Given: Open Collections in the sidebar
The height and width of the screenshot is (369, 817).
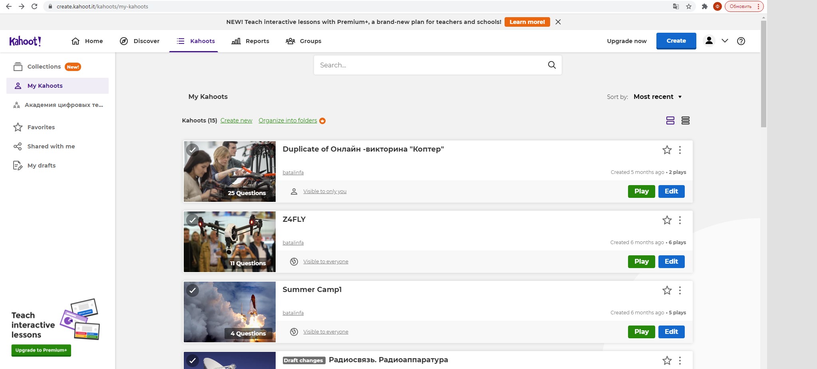Looking at the screenshot, I should click(47, 67).
